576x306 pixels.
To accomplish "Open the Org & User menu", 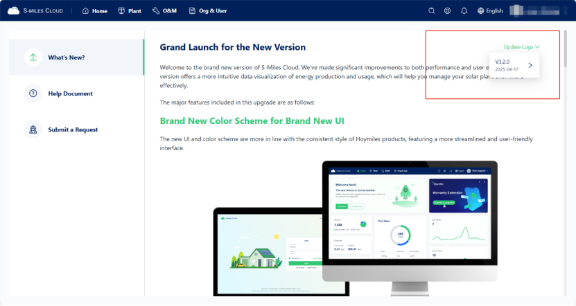I will pos(208,11).
